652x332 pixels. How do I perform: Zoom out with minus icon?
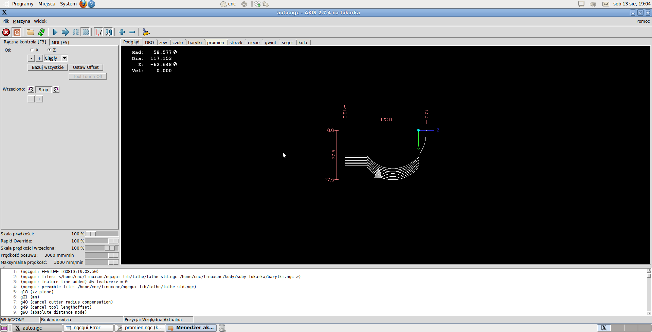(132, 32)
